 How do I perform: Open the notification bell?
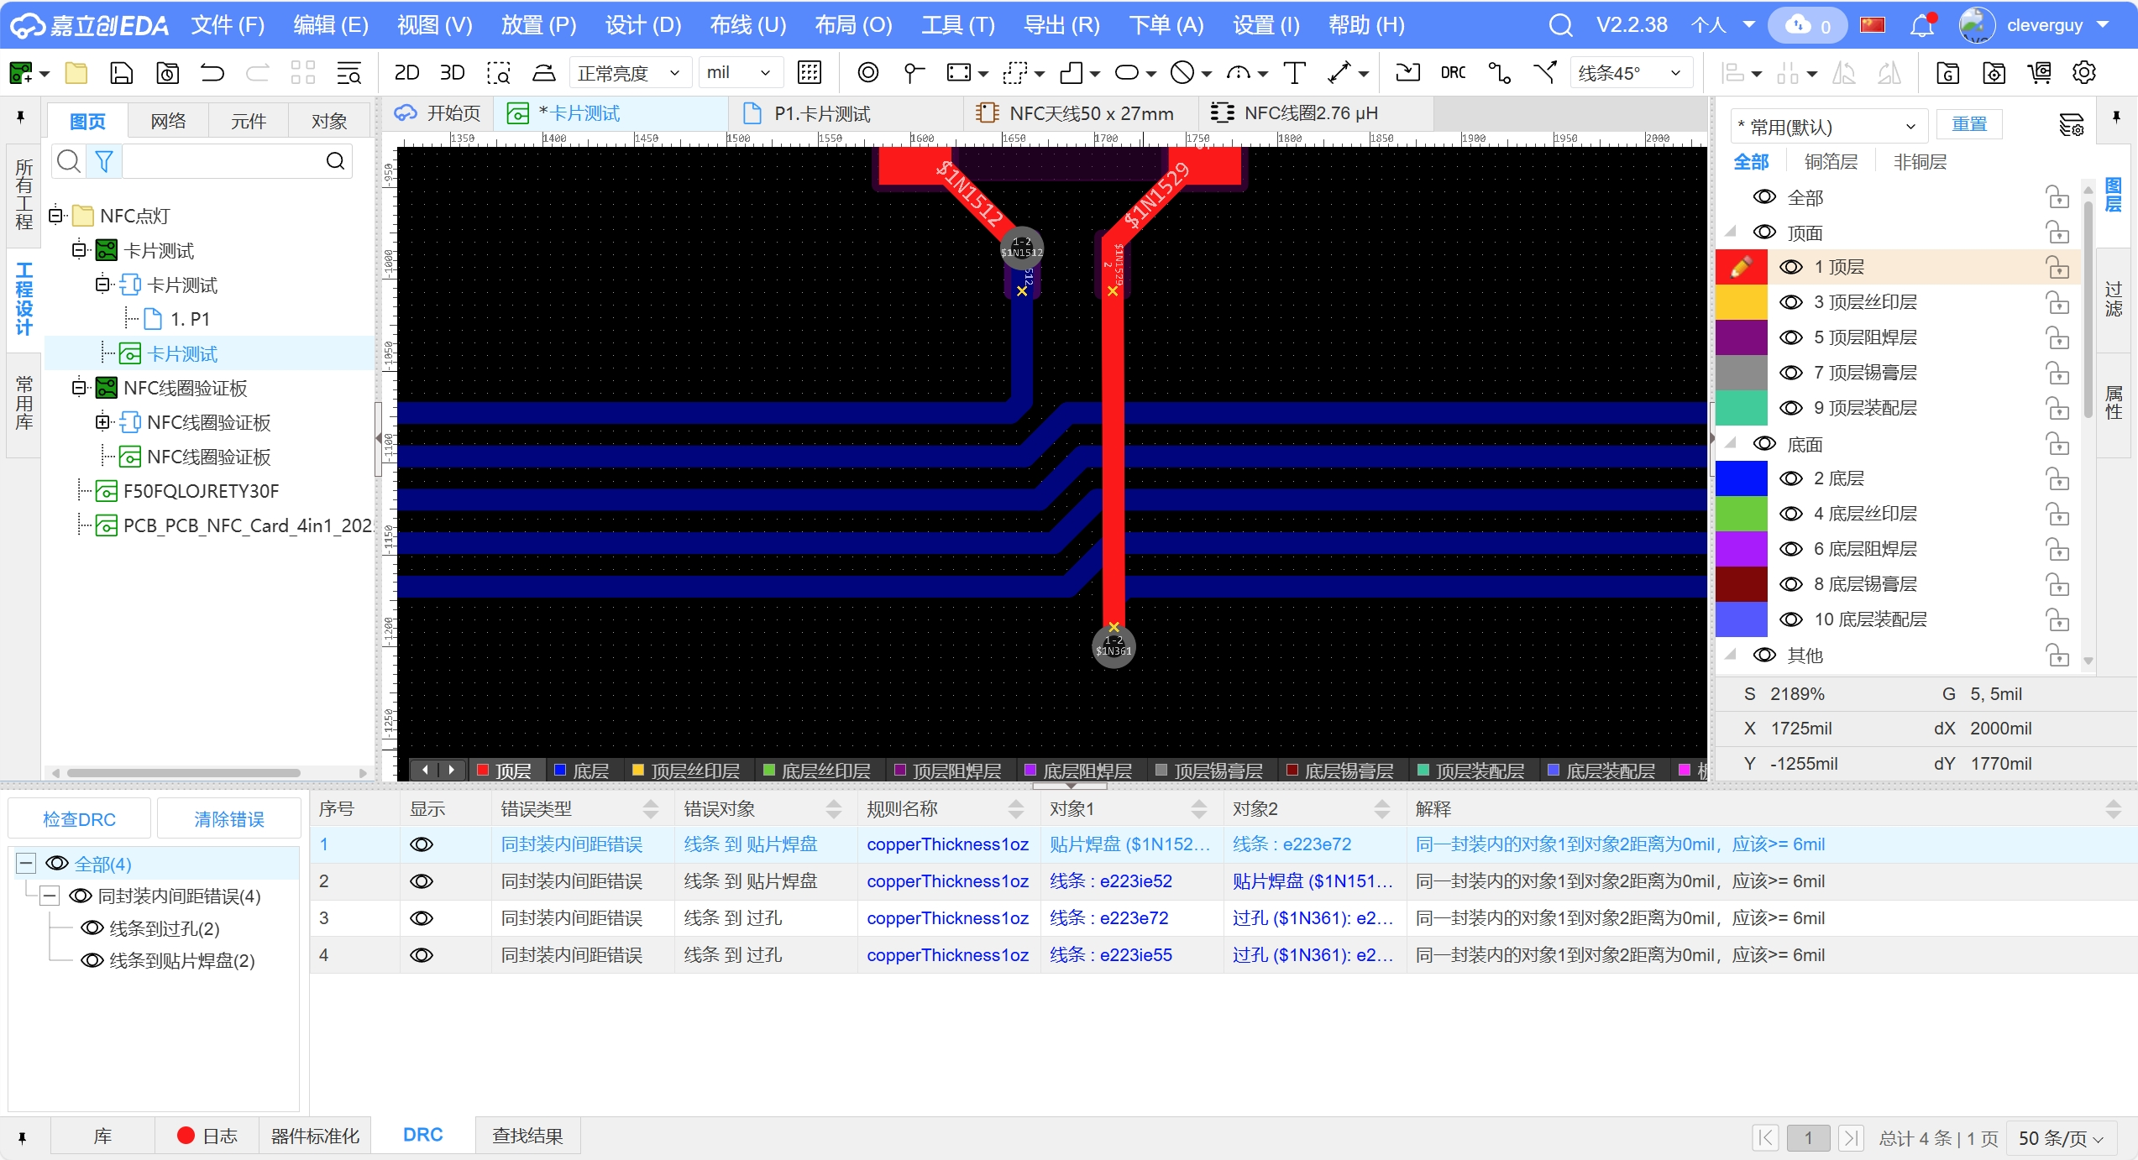pos(1921,25)
